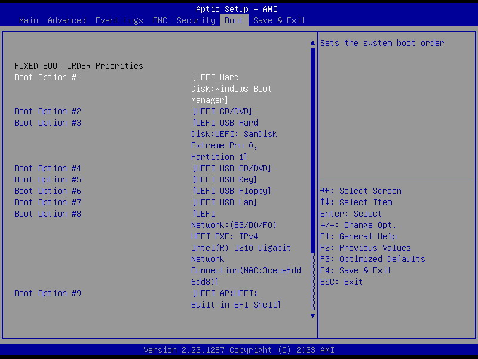Viewport: 478px width, 359px height.
Task: Click the scroll up arrow
Action: pos(312,43)
